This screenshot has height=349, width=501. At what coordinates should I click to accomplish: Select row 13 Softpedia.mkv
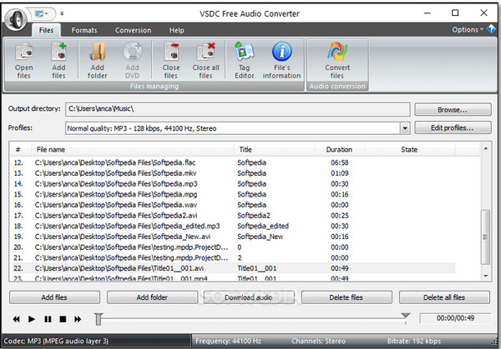(233, 173)
